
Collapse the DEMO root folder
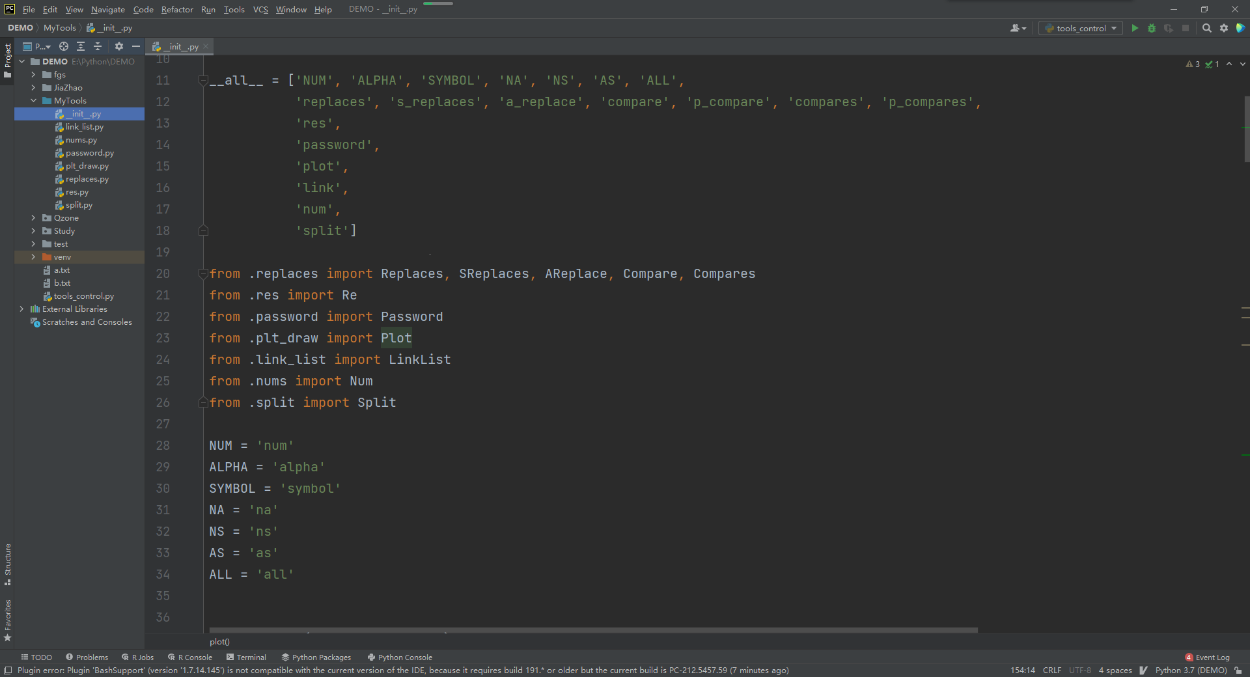coord(21,62)
